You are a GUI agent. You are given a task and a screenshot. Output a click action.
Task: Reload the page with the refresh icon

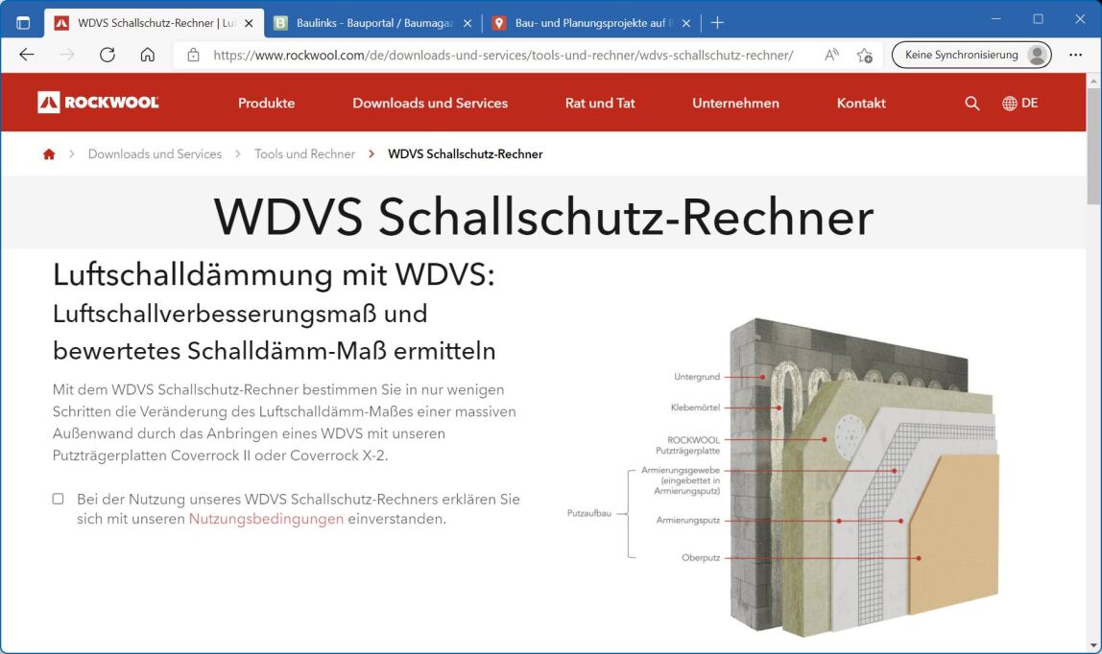(x=107, y=55)
